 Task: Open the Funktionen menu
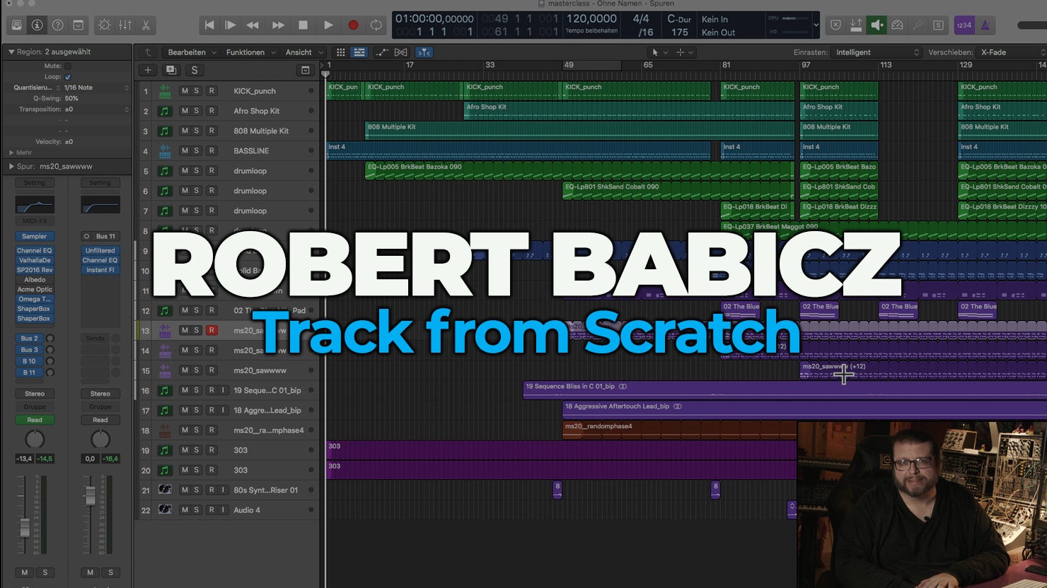pyautogui.click(x=250, y=52)
